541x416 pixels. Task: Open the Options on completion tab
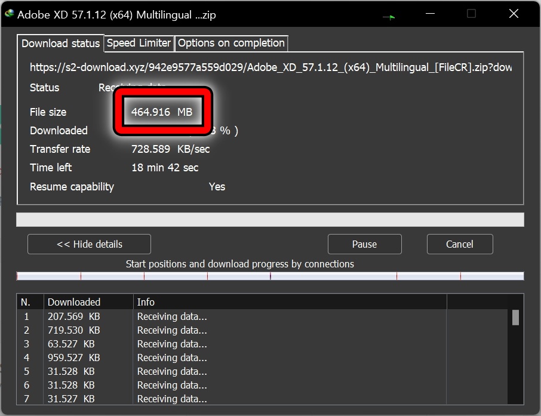click(231, 43)
